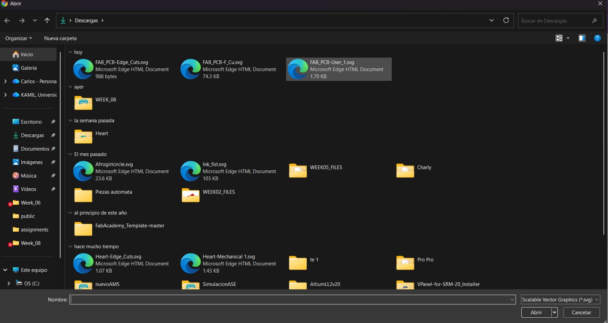The image size is (608, 323).
Task: Select the WEEK05_FILES folder icon
Action: 298,170
